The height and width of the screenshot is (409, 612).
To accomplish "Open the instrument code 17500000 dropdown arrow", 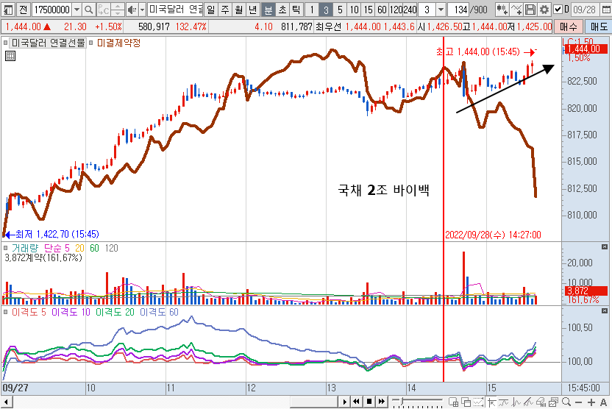I will (77, 10).
